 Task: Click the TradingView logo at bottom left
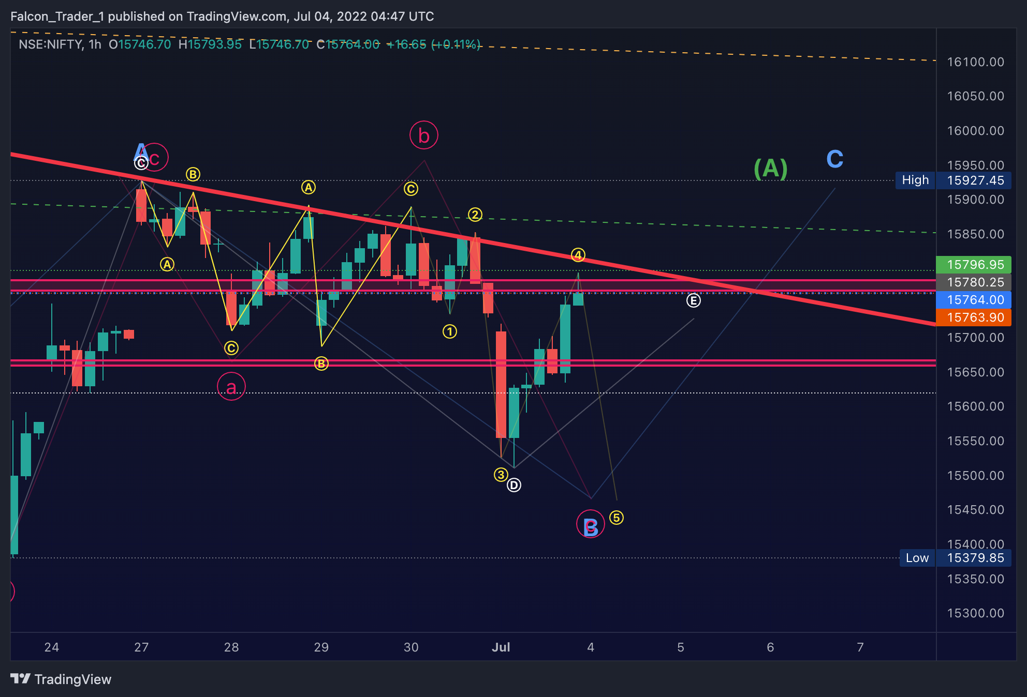(x=61, y=679)
